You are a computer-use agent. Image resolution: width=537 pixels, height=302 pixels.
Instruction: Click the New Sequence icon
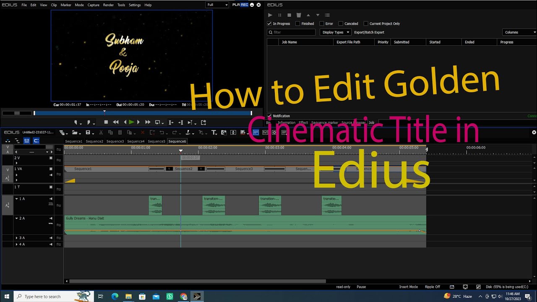61,133
